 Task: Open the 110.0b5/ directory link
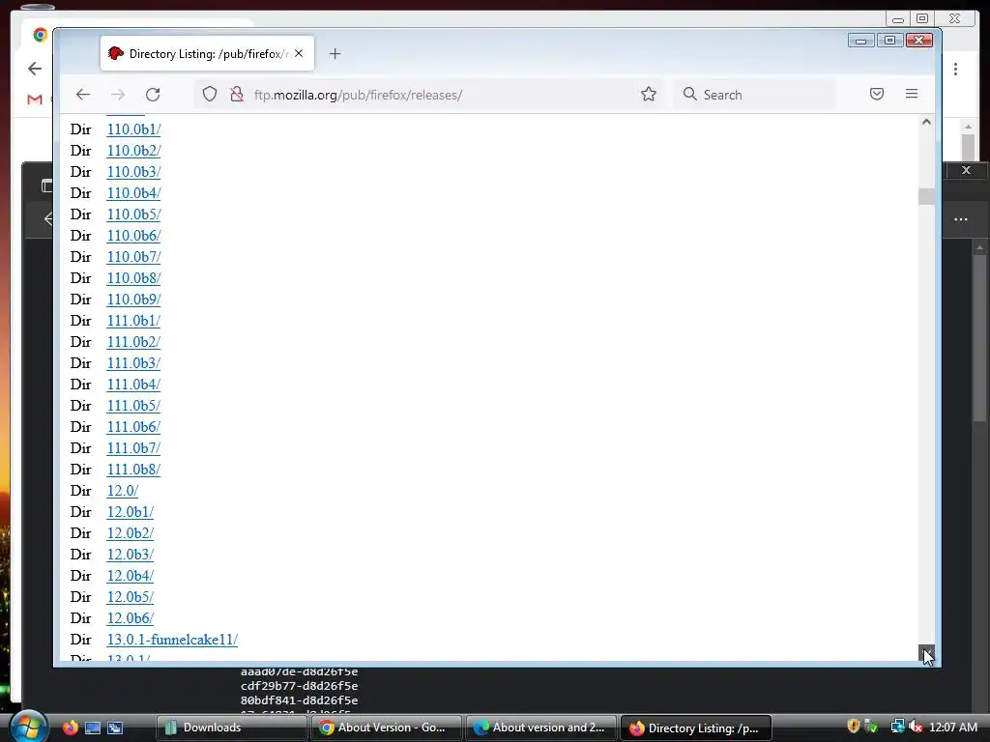133,214
